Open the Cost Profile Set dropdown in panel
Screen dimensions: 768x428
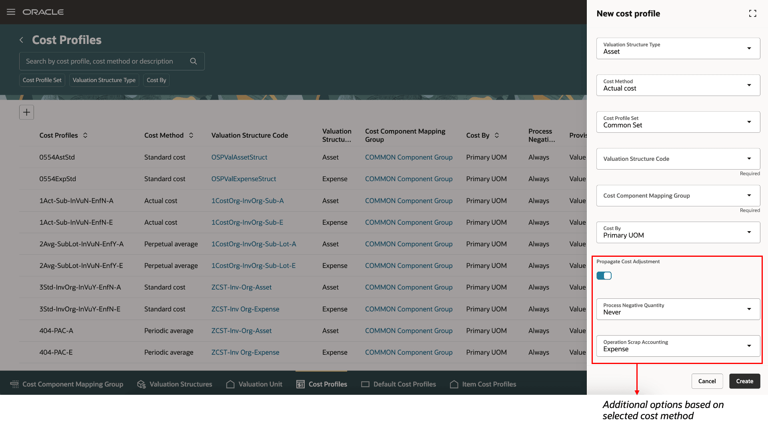click(678, 122)
